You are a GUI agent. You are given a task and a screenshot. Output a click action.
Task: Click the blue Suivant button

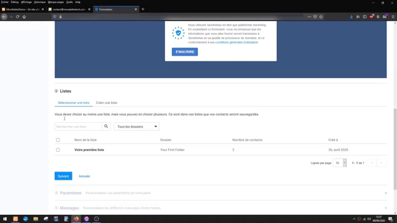63,176
